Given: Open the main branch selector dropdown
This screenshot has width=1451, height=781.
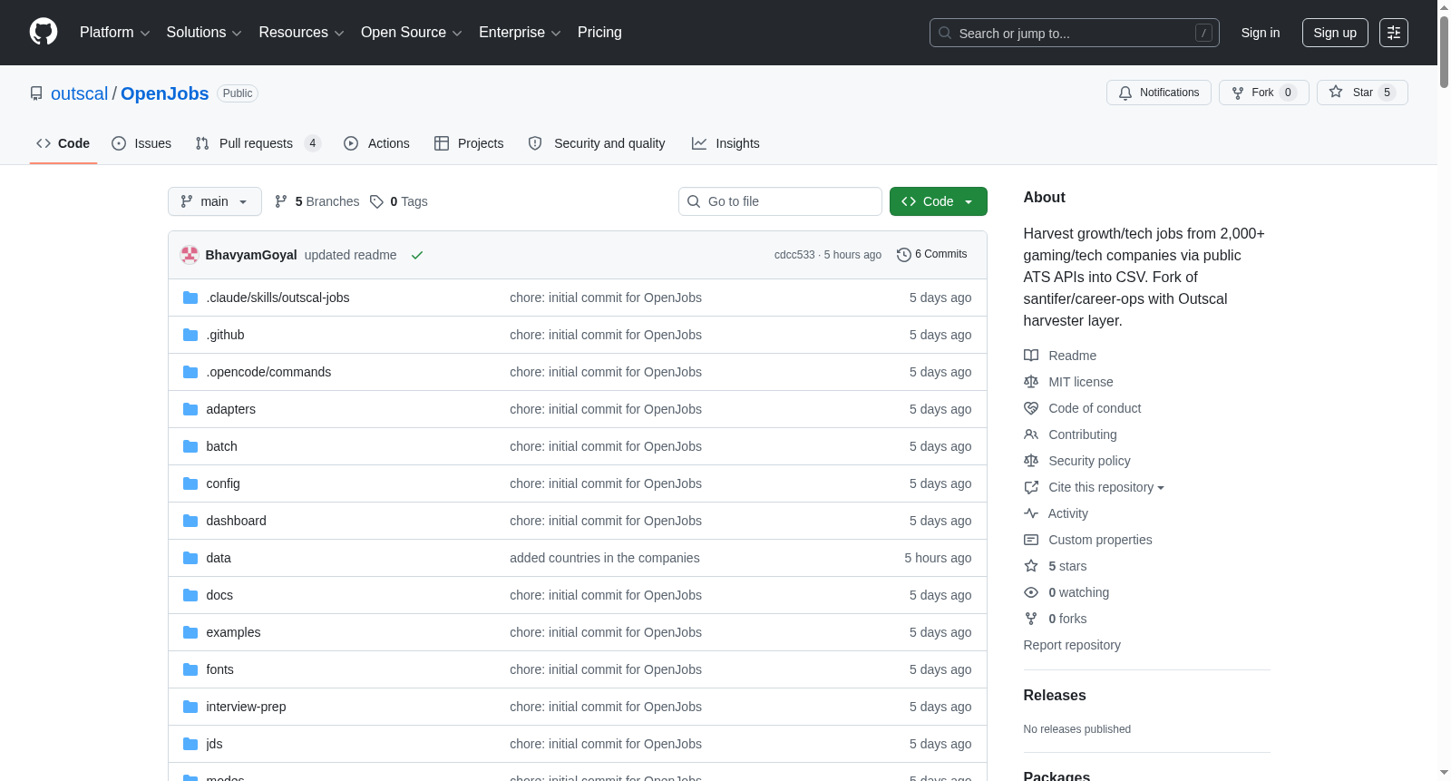Looking at the screenshot, I should [215, 201].
